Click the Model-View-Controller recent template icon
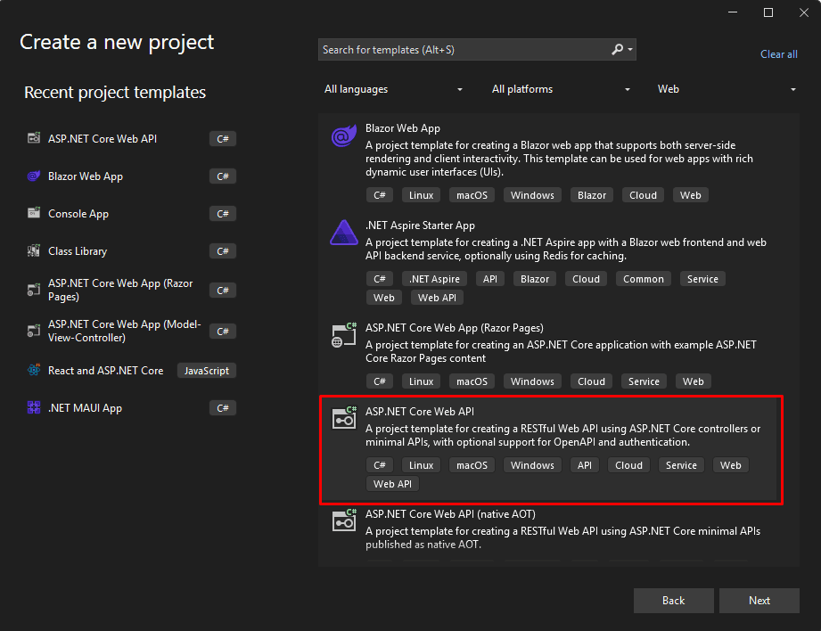 pyautogui.click(x=34, y=331)
